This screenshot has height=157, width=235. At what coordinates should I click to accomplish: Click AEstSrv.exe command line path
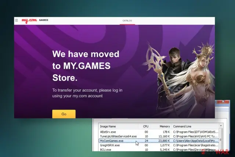pyautogui.click(x=196, y=132)
